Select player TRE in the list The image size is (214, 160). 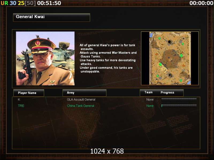tap(21, 106)
